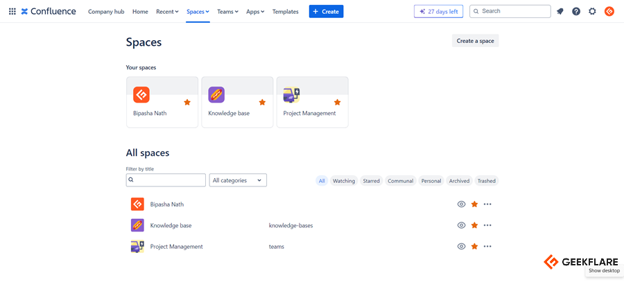Unstar the Knowledge base card

262,103
